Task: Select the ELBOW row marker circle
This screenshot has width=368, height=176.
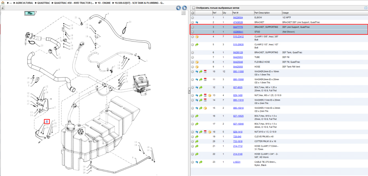Action: [192, 18]
